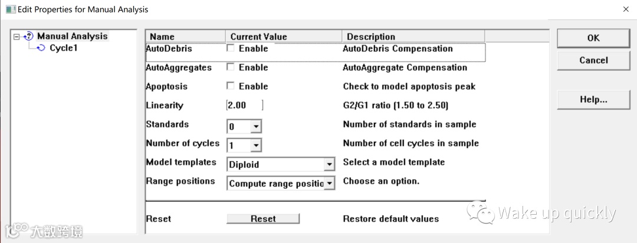This screenshot has width=637, height=243.
Task: Click the Cancel button
Action: pyautogui.click(x=593, y=60)
